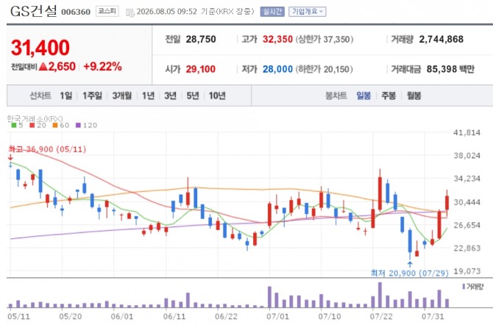Viewport: 493px width, 325px height.
Task: Click the open price 29,100
Action: click(201, 69)
